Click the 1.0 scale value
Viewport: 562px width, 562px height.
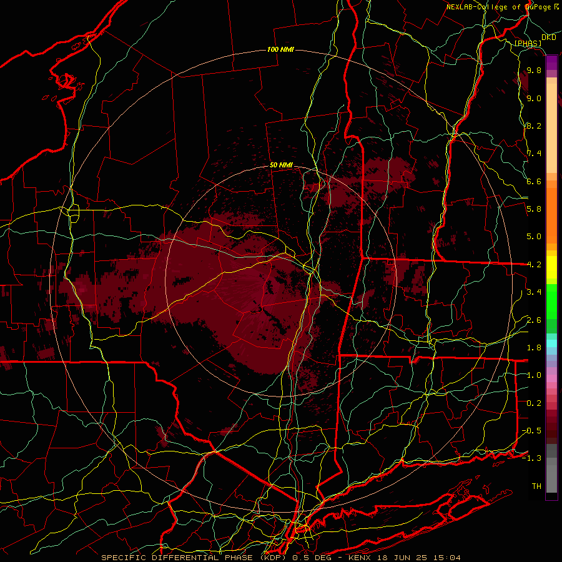(534, 375)
